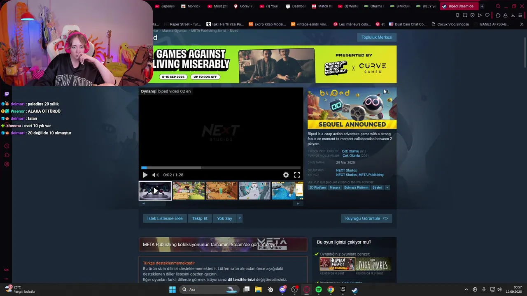527x296 pixels.
Task: Select the second screenshot thumbnail
Action: click(x=189, y=191)
